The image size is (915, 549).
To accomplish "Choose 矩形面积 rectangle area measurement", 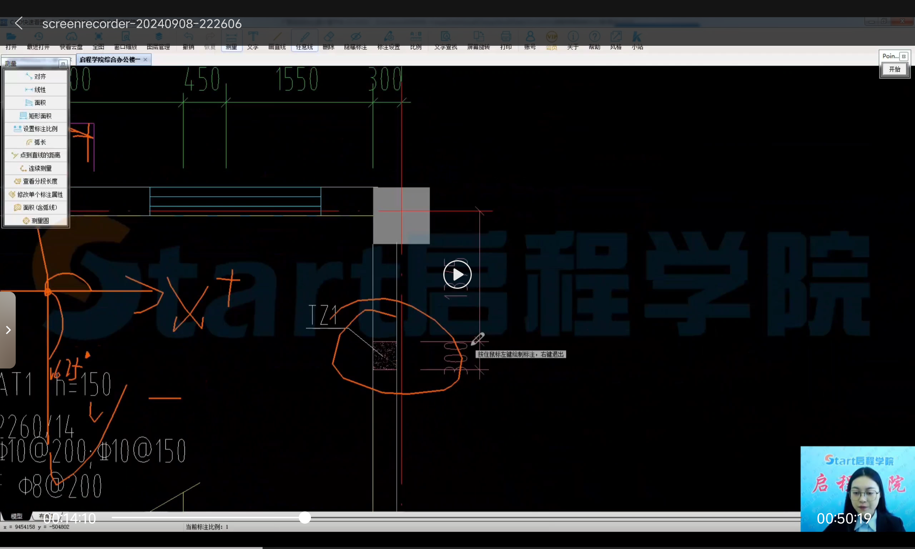I will pos(36,116).
